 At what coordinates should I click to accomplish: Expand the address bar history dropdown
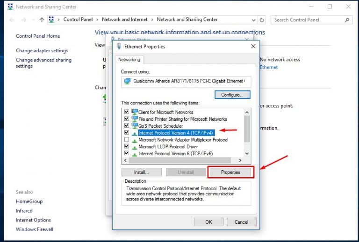253,20
